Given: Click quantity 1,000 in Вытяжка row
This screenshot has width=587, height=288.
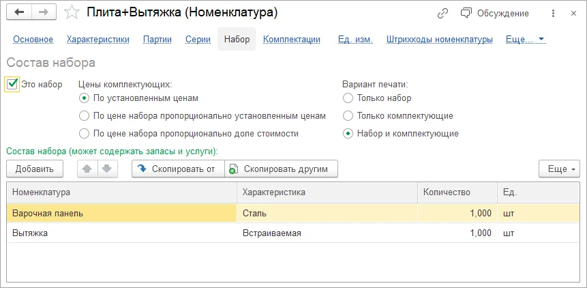Looking at the screenshot, I should tap(457, 233).
